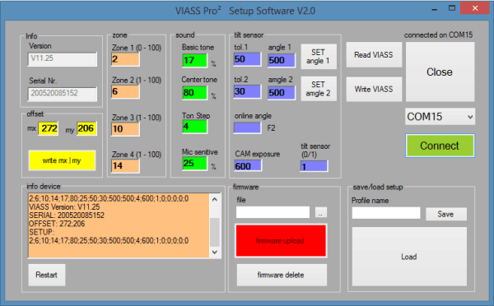Viewport: 494px width, 306px height.
Task: Click the SET angle 2 button
Action: (319, 89)
